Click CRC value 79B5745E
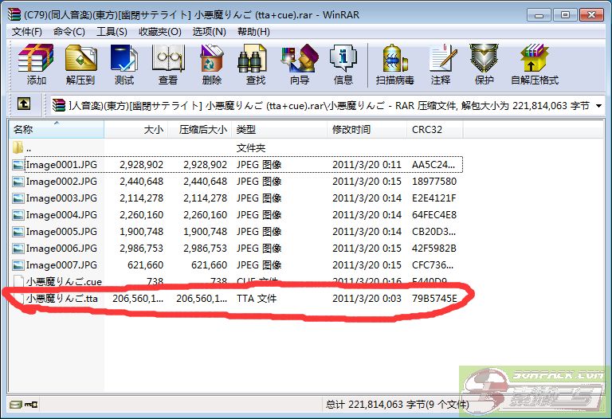Screen dimensions: 612x419 pyautogui.click(x=434, y=299)
